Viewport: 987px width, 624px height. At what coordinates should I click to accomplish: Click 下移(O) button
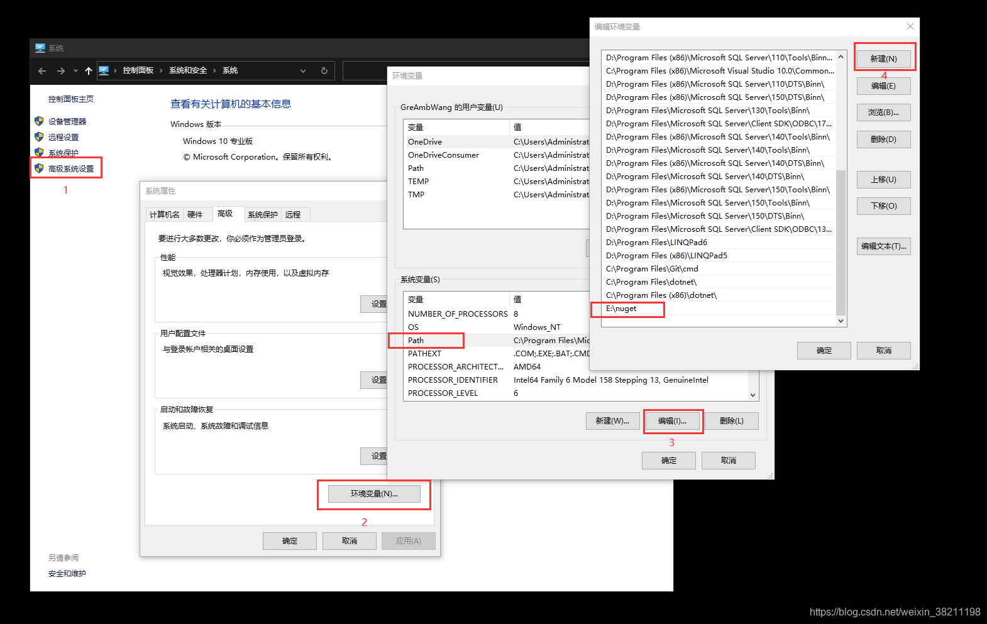coord(884,206)
